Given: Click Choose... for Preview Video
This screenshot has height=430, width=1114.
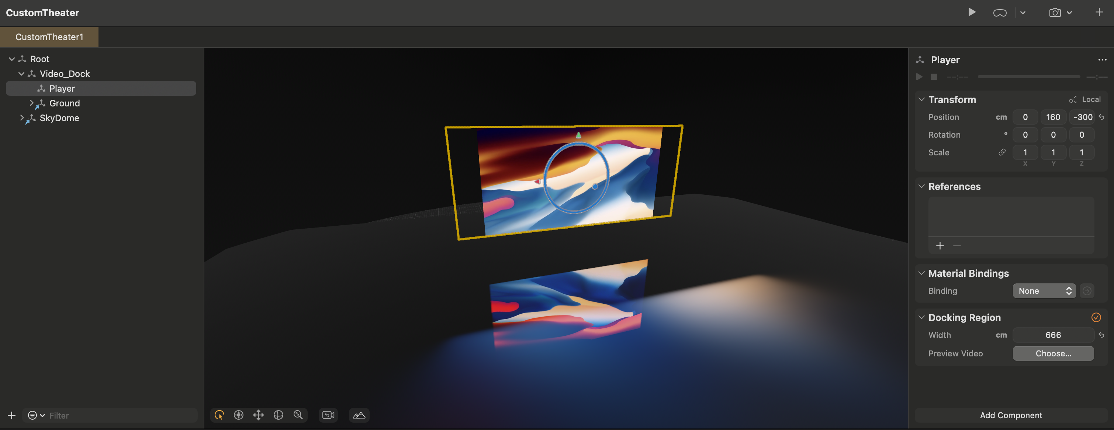Looking at the screenshot, I should point(1053,353).
